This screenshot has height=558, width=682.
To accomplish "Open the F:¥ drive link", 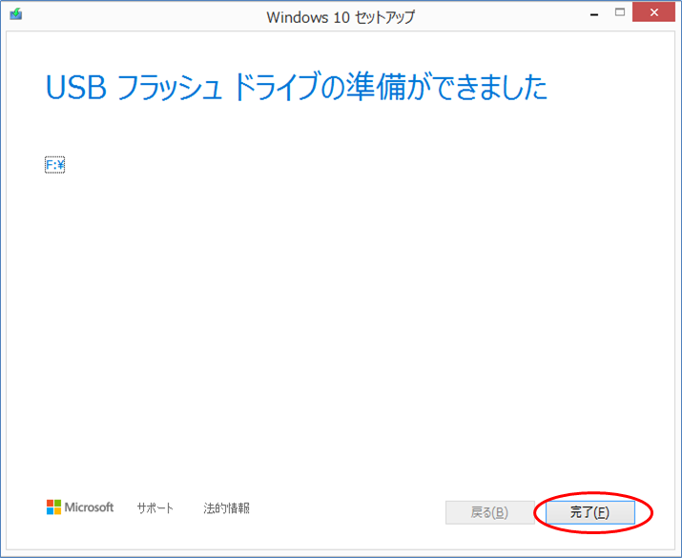I will click(54, 165).
